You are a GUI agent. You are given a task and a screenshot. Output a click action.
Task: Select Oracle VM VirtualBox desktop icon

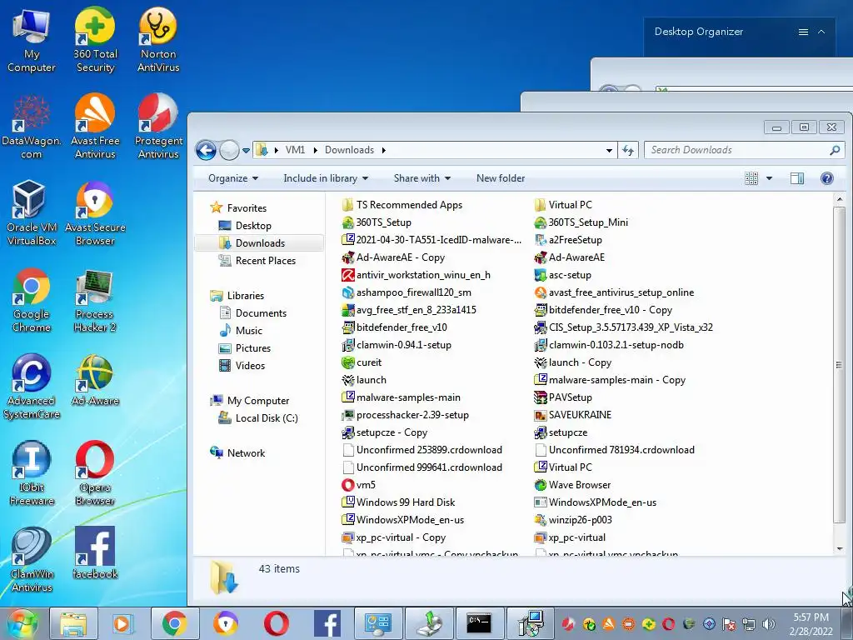[31, 213]
